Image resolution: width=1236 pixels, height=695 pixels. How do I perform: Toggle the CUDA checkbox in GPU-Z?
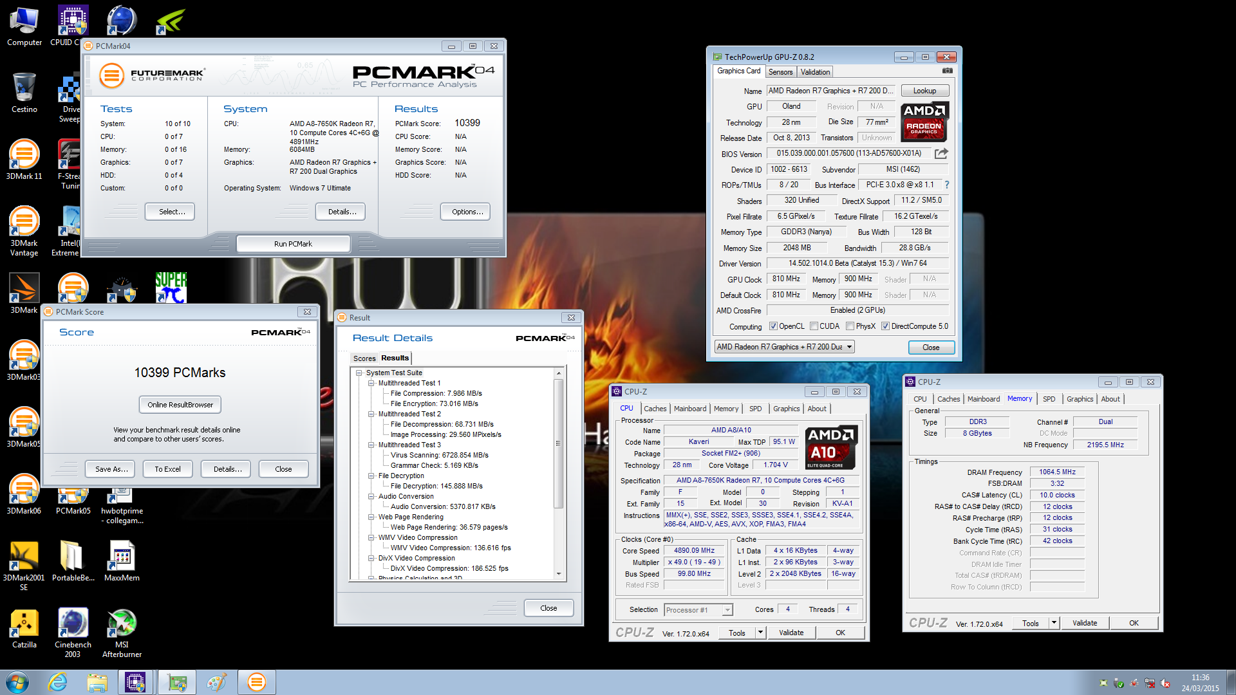(x=814, y=326)
